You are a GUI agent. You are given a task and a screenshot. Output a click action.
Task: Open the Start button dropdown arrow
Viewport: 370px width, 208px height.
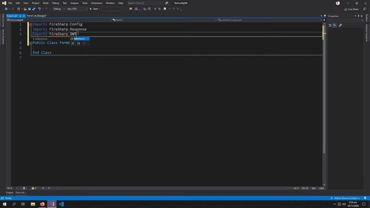coord(99,9)
